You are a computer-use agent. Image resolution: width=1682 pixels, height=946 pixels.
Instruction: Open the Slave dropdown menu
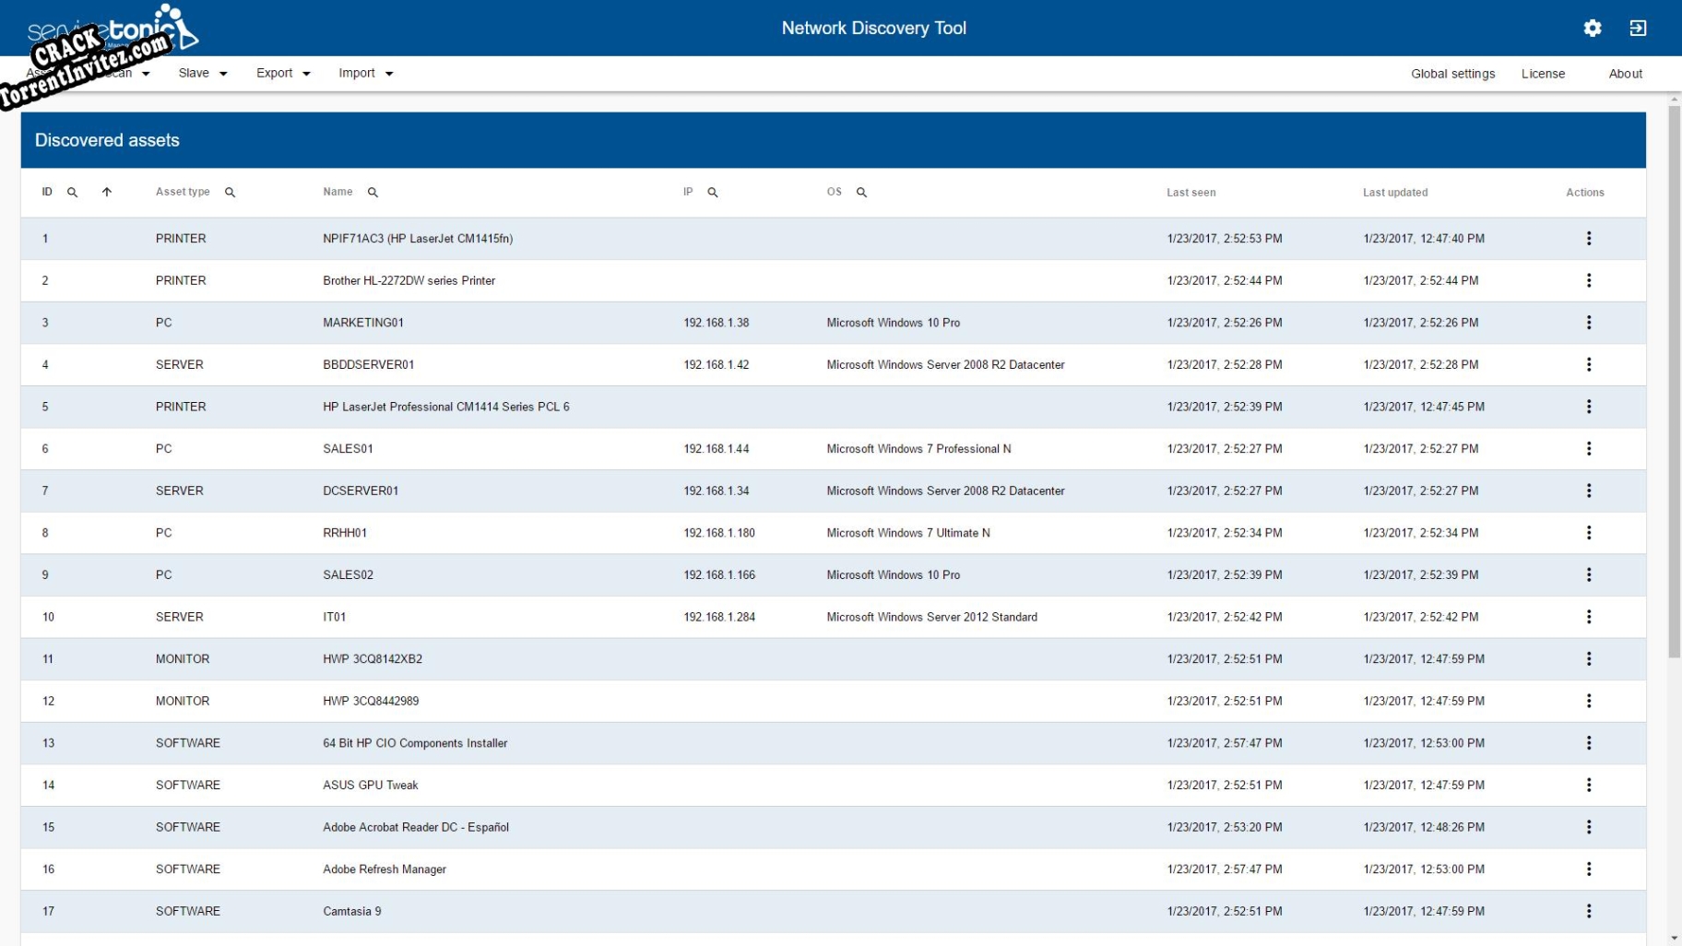[x=201, y=73]
